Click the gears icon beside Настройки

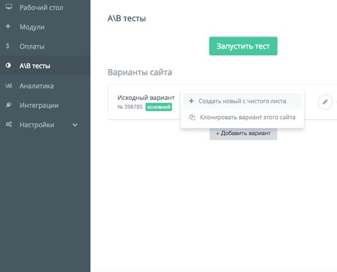coord(9,124)
